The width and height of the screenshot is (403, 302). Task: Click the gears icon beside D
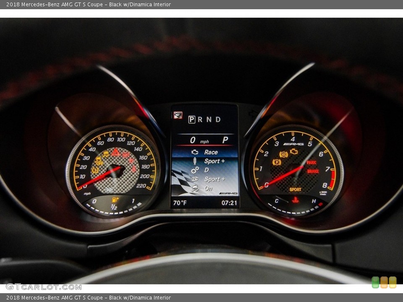195,170
